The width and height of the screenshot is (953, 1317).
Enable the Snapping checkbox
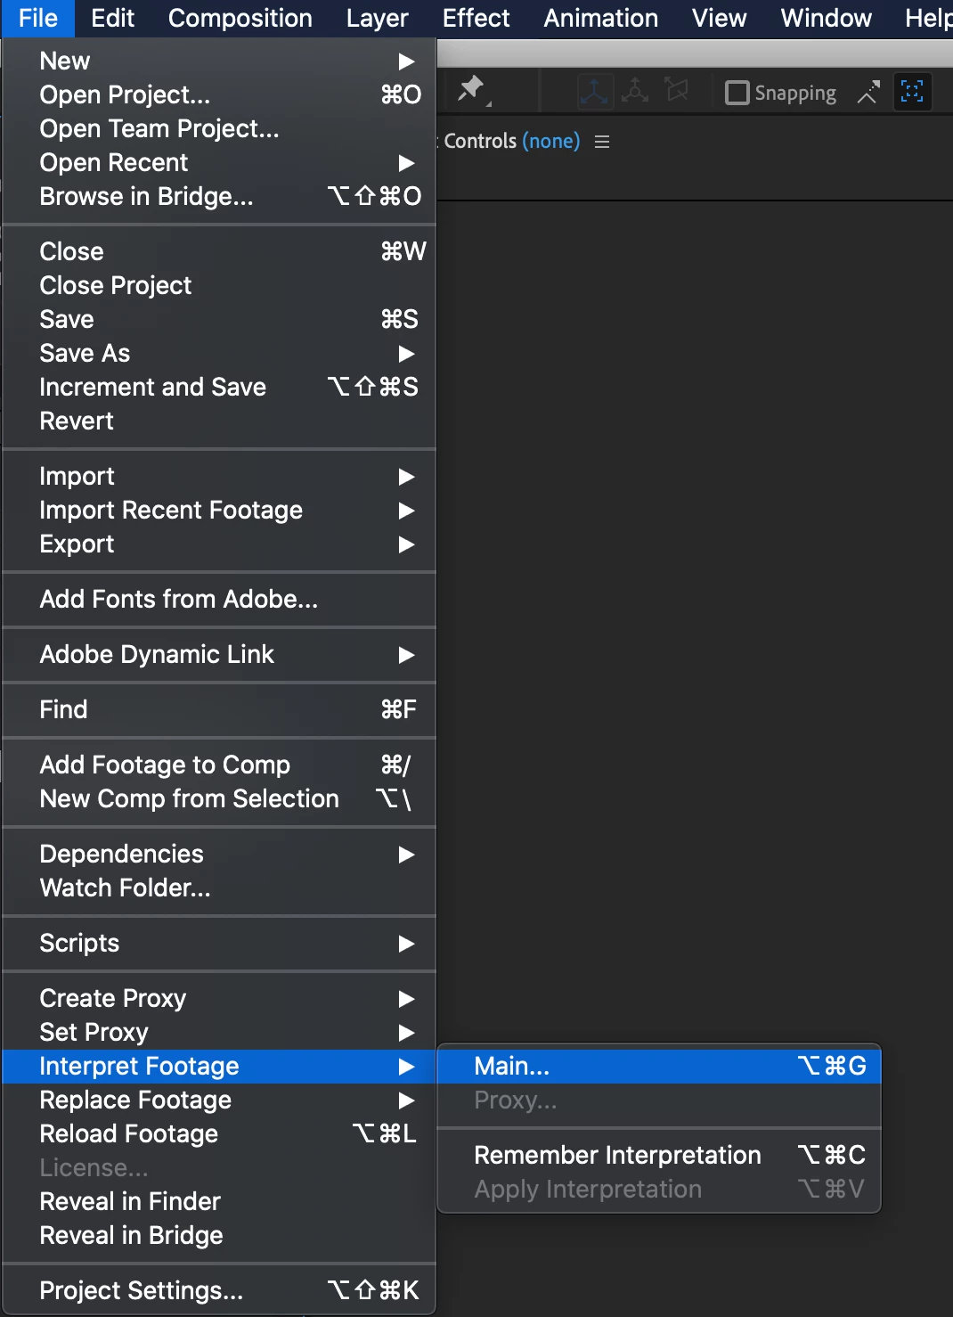click(737, 93)
